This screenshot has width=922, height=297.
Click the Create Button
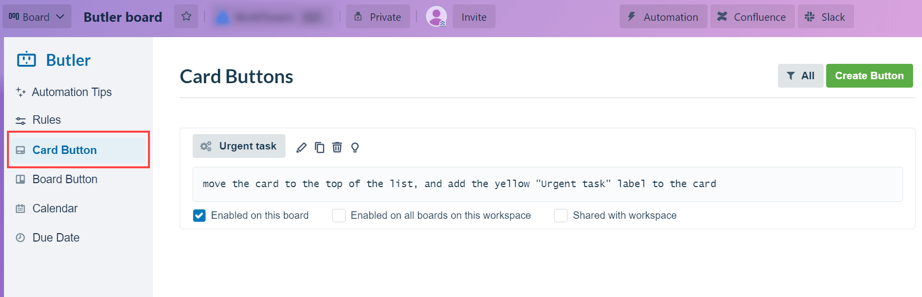[x=869, y=76]
